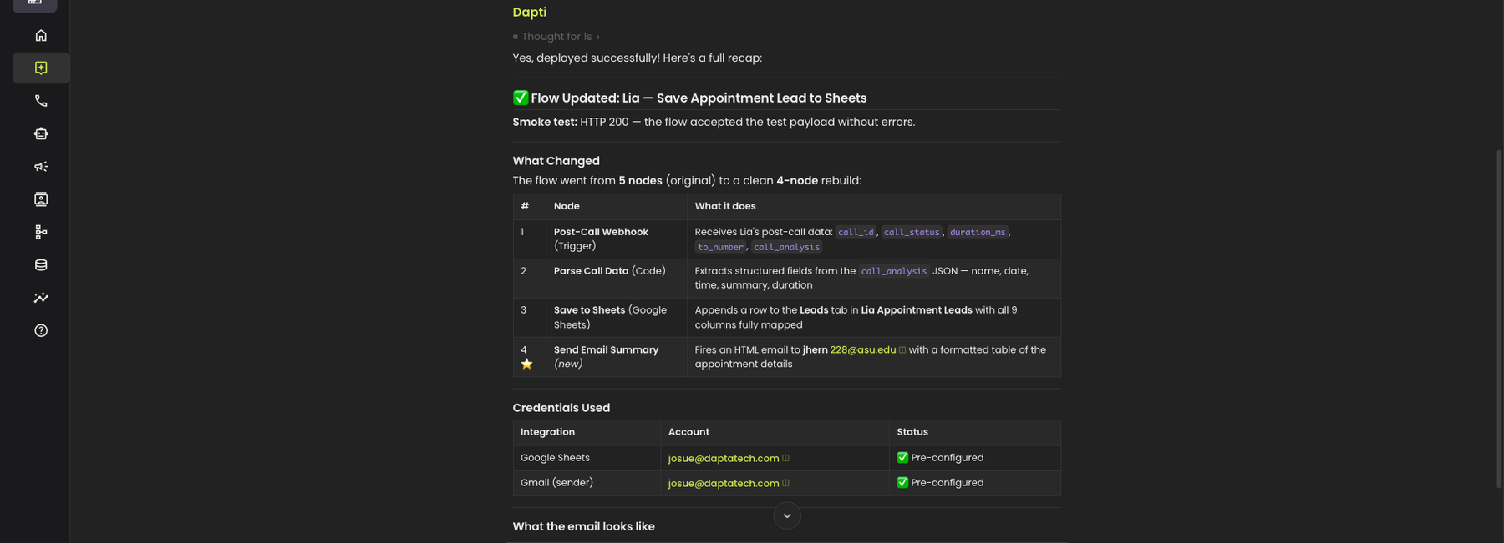Click the 'Google Sheets' integration cell
The image size is (1504, 543).
click(x=587, y=458)
